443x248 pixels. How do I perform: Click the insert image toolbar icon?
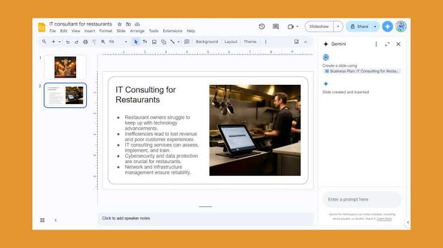pos(154,42)
